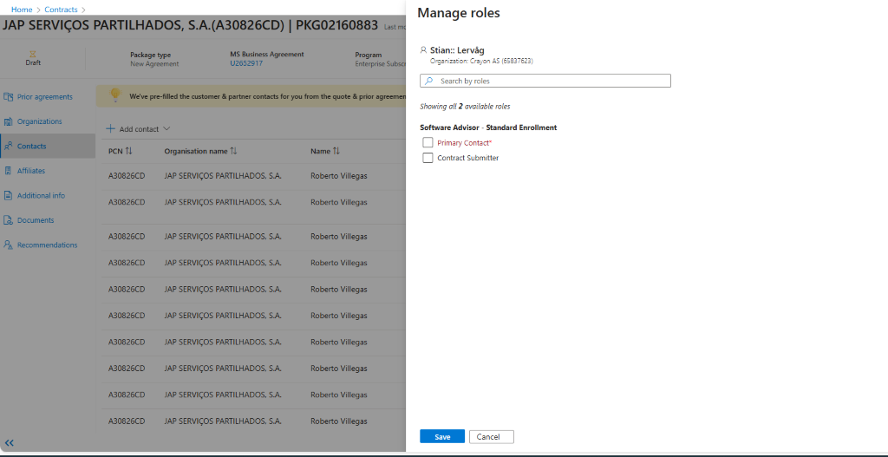This screenshot has height=457, width=888.
Task: Click the plus icon beside Add contact
Action: (111, 128)
